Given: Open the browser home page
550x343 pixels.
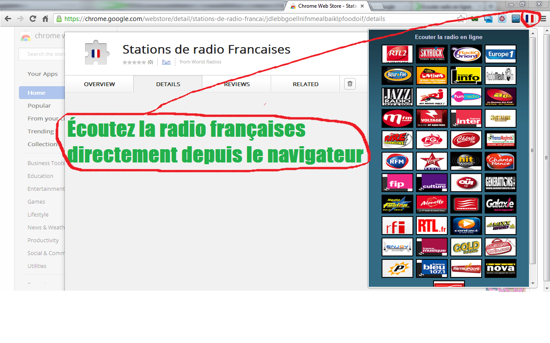Looking at the screenshot, I should click(x=46, y=19).
